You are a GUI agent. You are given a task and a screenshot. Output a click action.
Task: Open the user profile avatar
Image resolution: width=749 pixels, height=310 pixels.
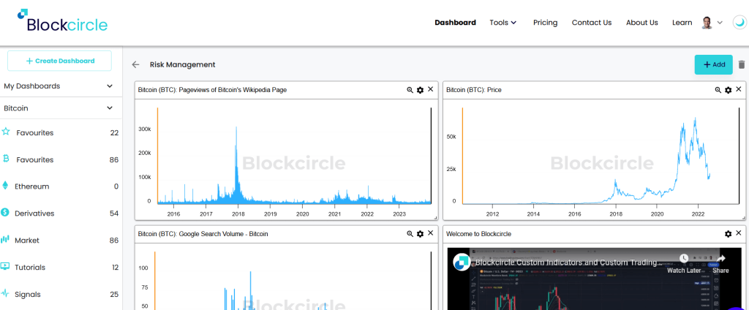click(707, 23)
